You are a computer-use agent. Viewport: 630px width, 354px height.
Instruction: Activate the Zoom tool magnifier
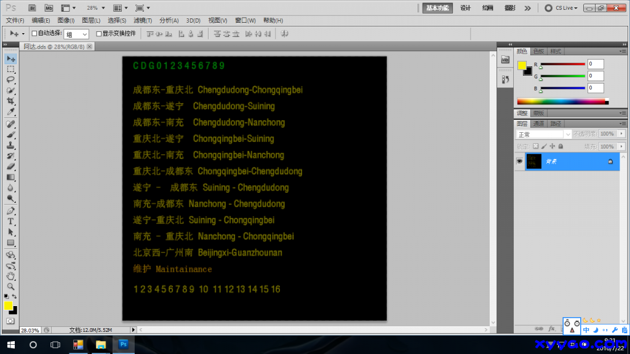pyautogui.click(x=10, y=286)
